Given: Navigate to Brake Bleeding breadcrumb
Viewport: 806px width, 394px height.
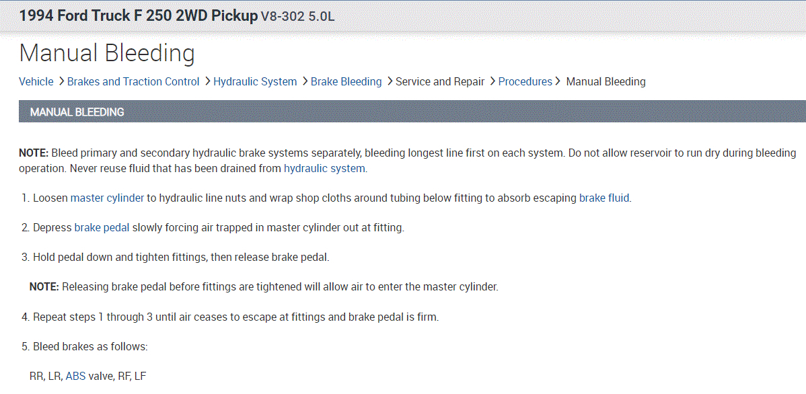Looking at the screenshot, I should tap(346, 81).
